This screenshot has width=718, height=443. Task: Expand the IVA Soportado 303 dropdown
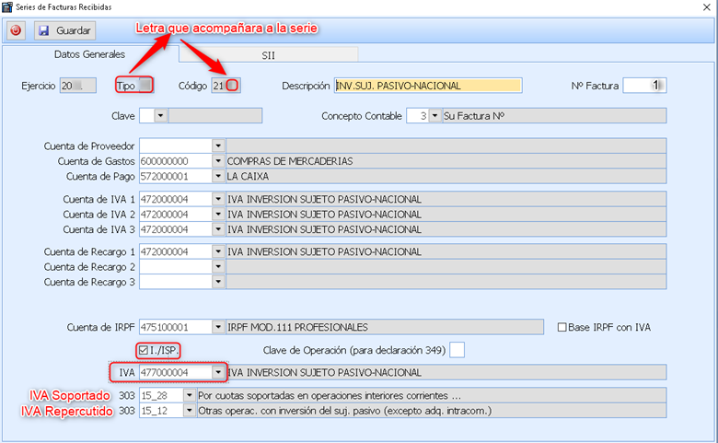click(190, 395)
